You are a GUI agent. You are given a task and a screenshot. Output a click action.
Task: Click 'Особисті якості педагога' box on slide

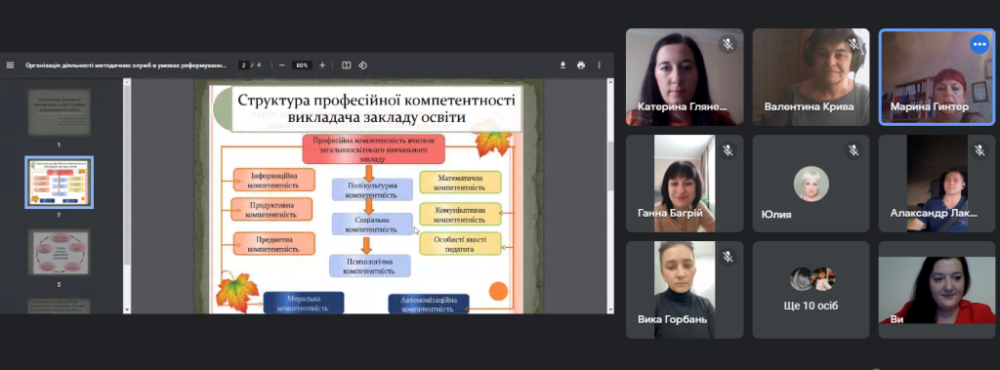tap(460, 244)
